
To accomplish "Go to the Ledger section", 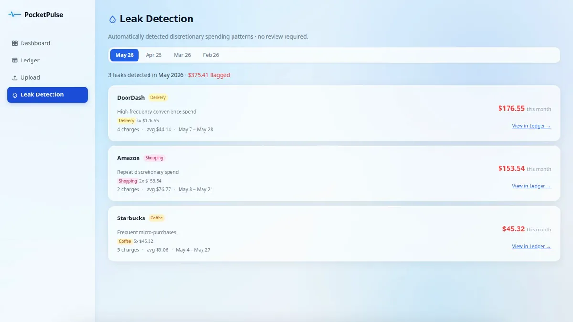I will point(47,60).
